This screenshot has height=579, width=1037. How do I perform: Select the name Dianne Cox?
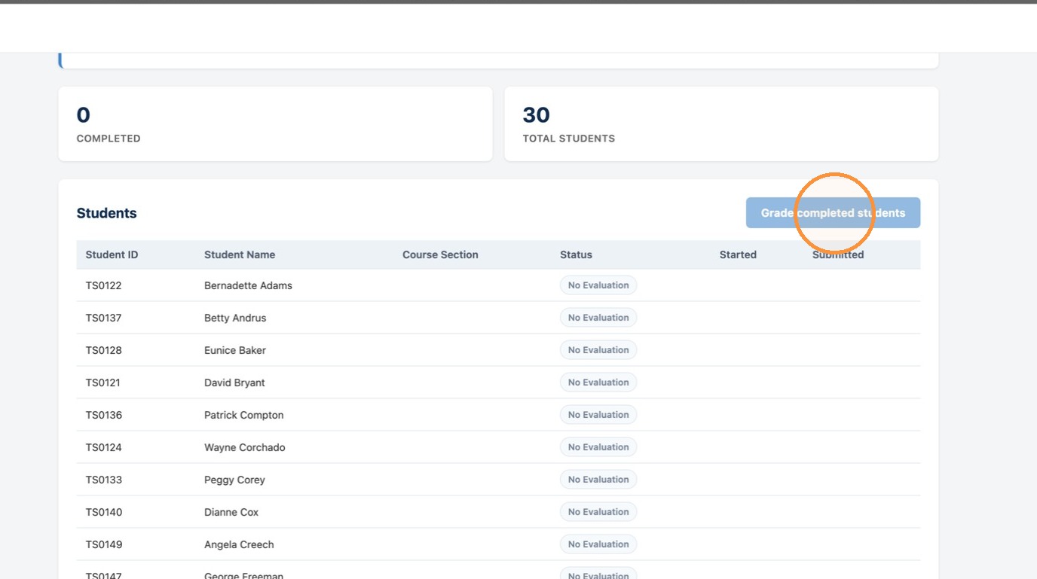click(x=231, y=512)
